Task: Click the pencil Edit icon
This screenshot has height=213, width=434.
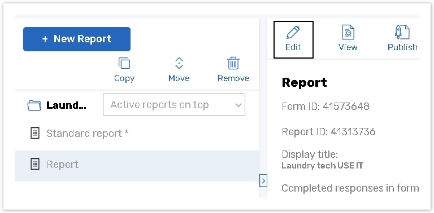Action: click(293, 33)
